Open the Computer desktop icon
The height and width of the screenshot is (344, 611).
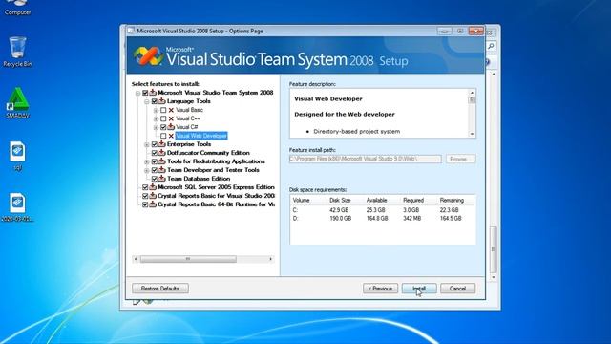pyautogui.click(x=17, y=9)
